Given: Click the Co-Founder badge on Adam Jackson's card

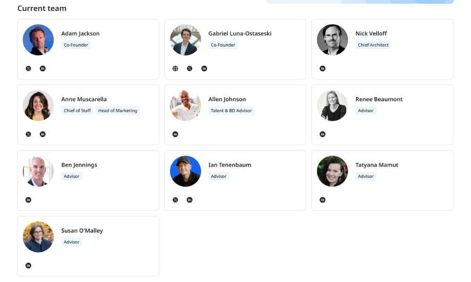Looking at the screenshot, I should click(75, 45).
